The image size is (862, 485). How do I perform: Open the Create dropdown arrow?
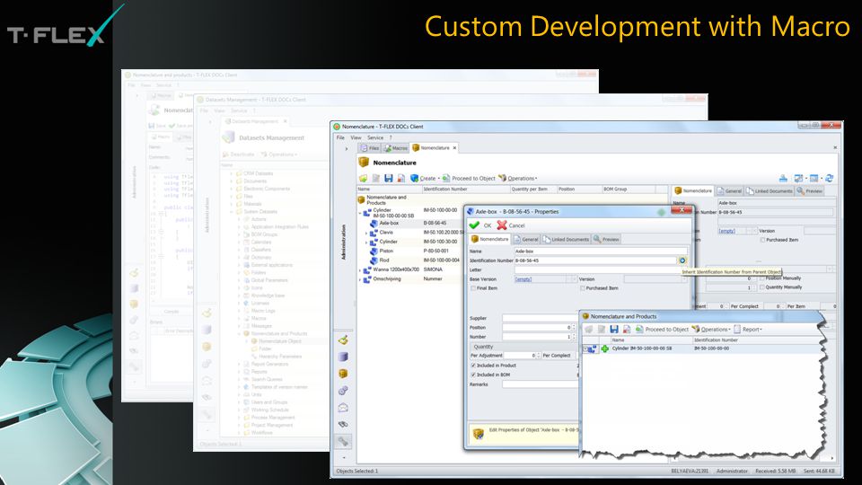439,179
